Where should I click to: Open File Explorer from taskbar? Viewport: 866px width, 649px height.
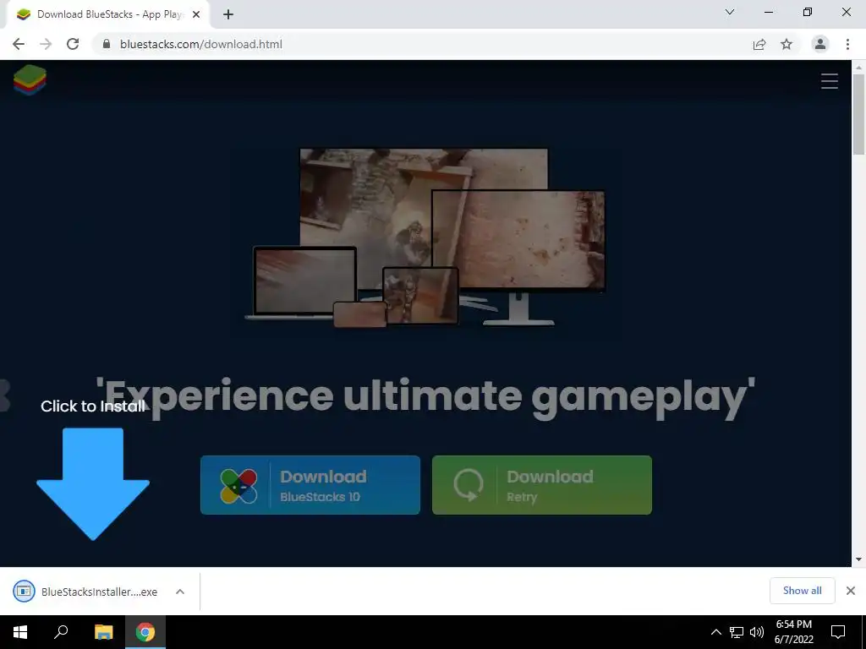coord(104,632)
